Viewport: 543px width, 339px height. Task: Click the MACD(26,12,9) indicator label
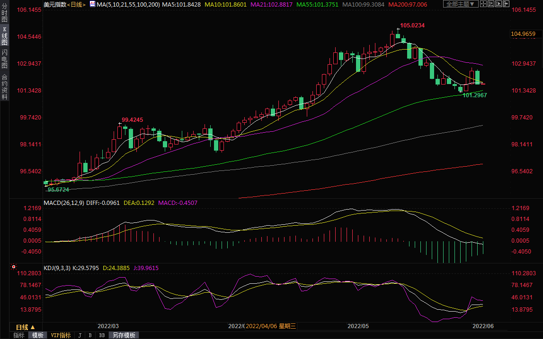point(63,203)
